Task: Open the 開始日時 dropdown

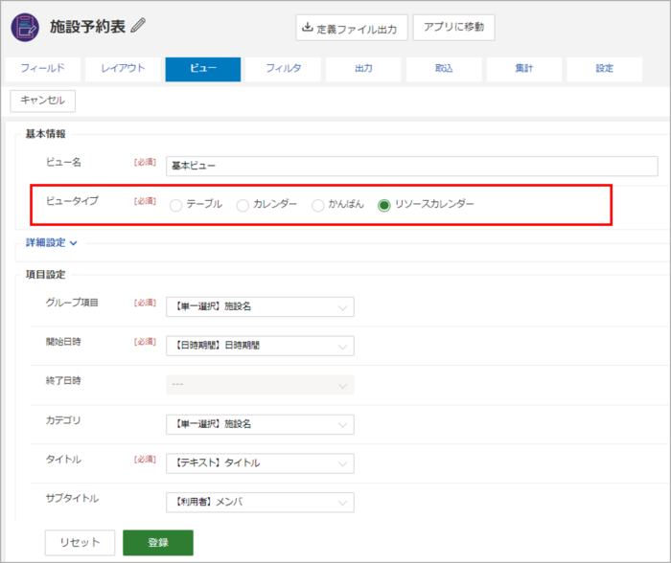Action: tap(260, 346)
